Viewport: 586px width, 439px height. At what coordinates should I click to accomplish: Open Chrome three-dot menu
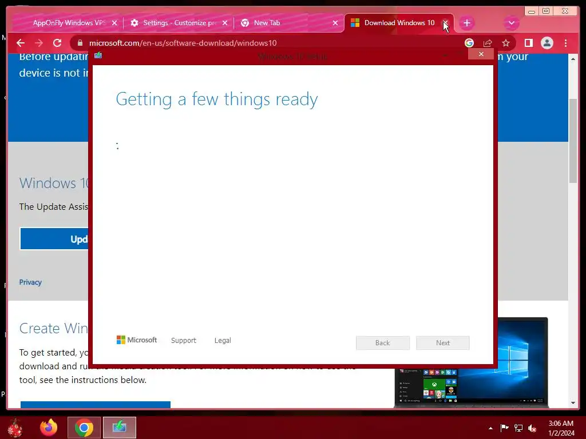click(x=565, y=43)
